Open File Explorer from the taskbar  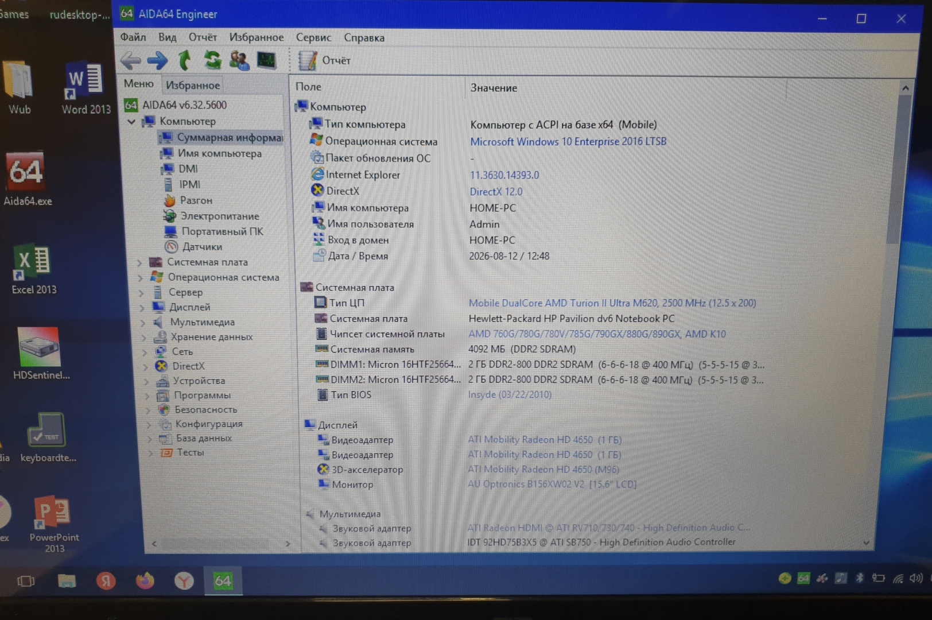click(x=67, y=581)
